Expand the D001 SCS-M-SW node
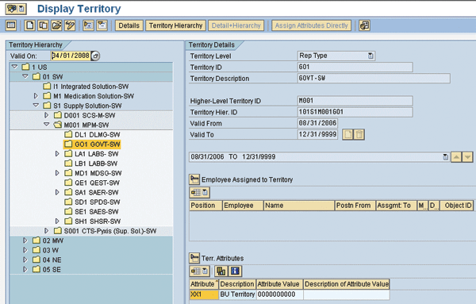Viewport: 476px width, 304px height. (47, 115)
